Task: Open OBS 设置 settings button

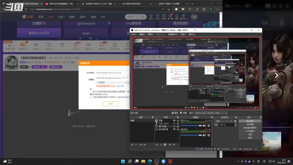Action: point(250,135)
